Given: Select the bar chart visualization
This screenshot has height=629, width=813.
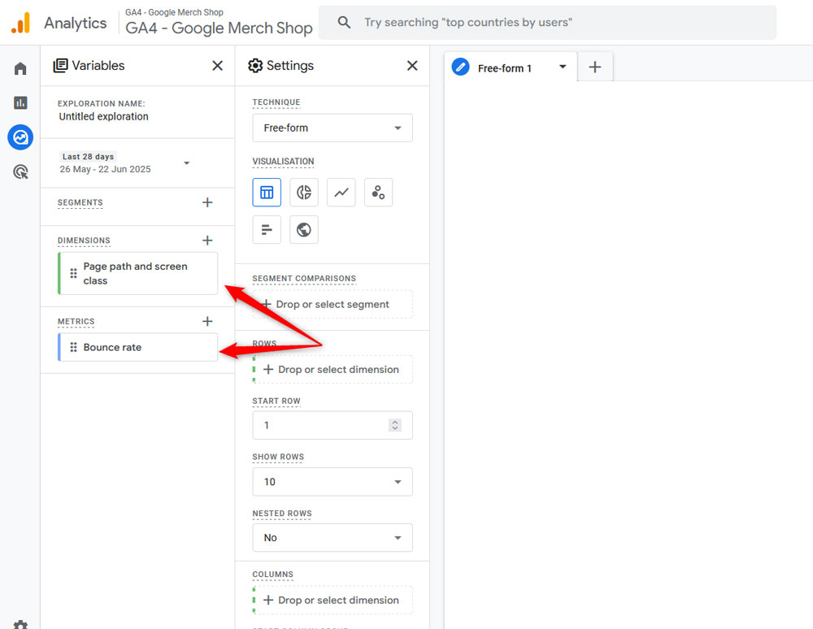Looking at the screenshot, I should 267,229.
